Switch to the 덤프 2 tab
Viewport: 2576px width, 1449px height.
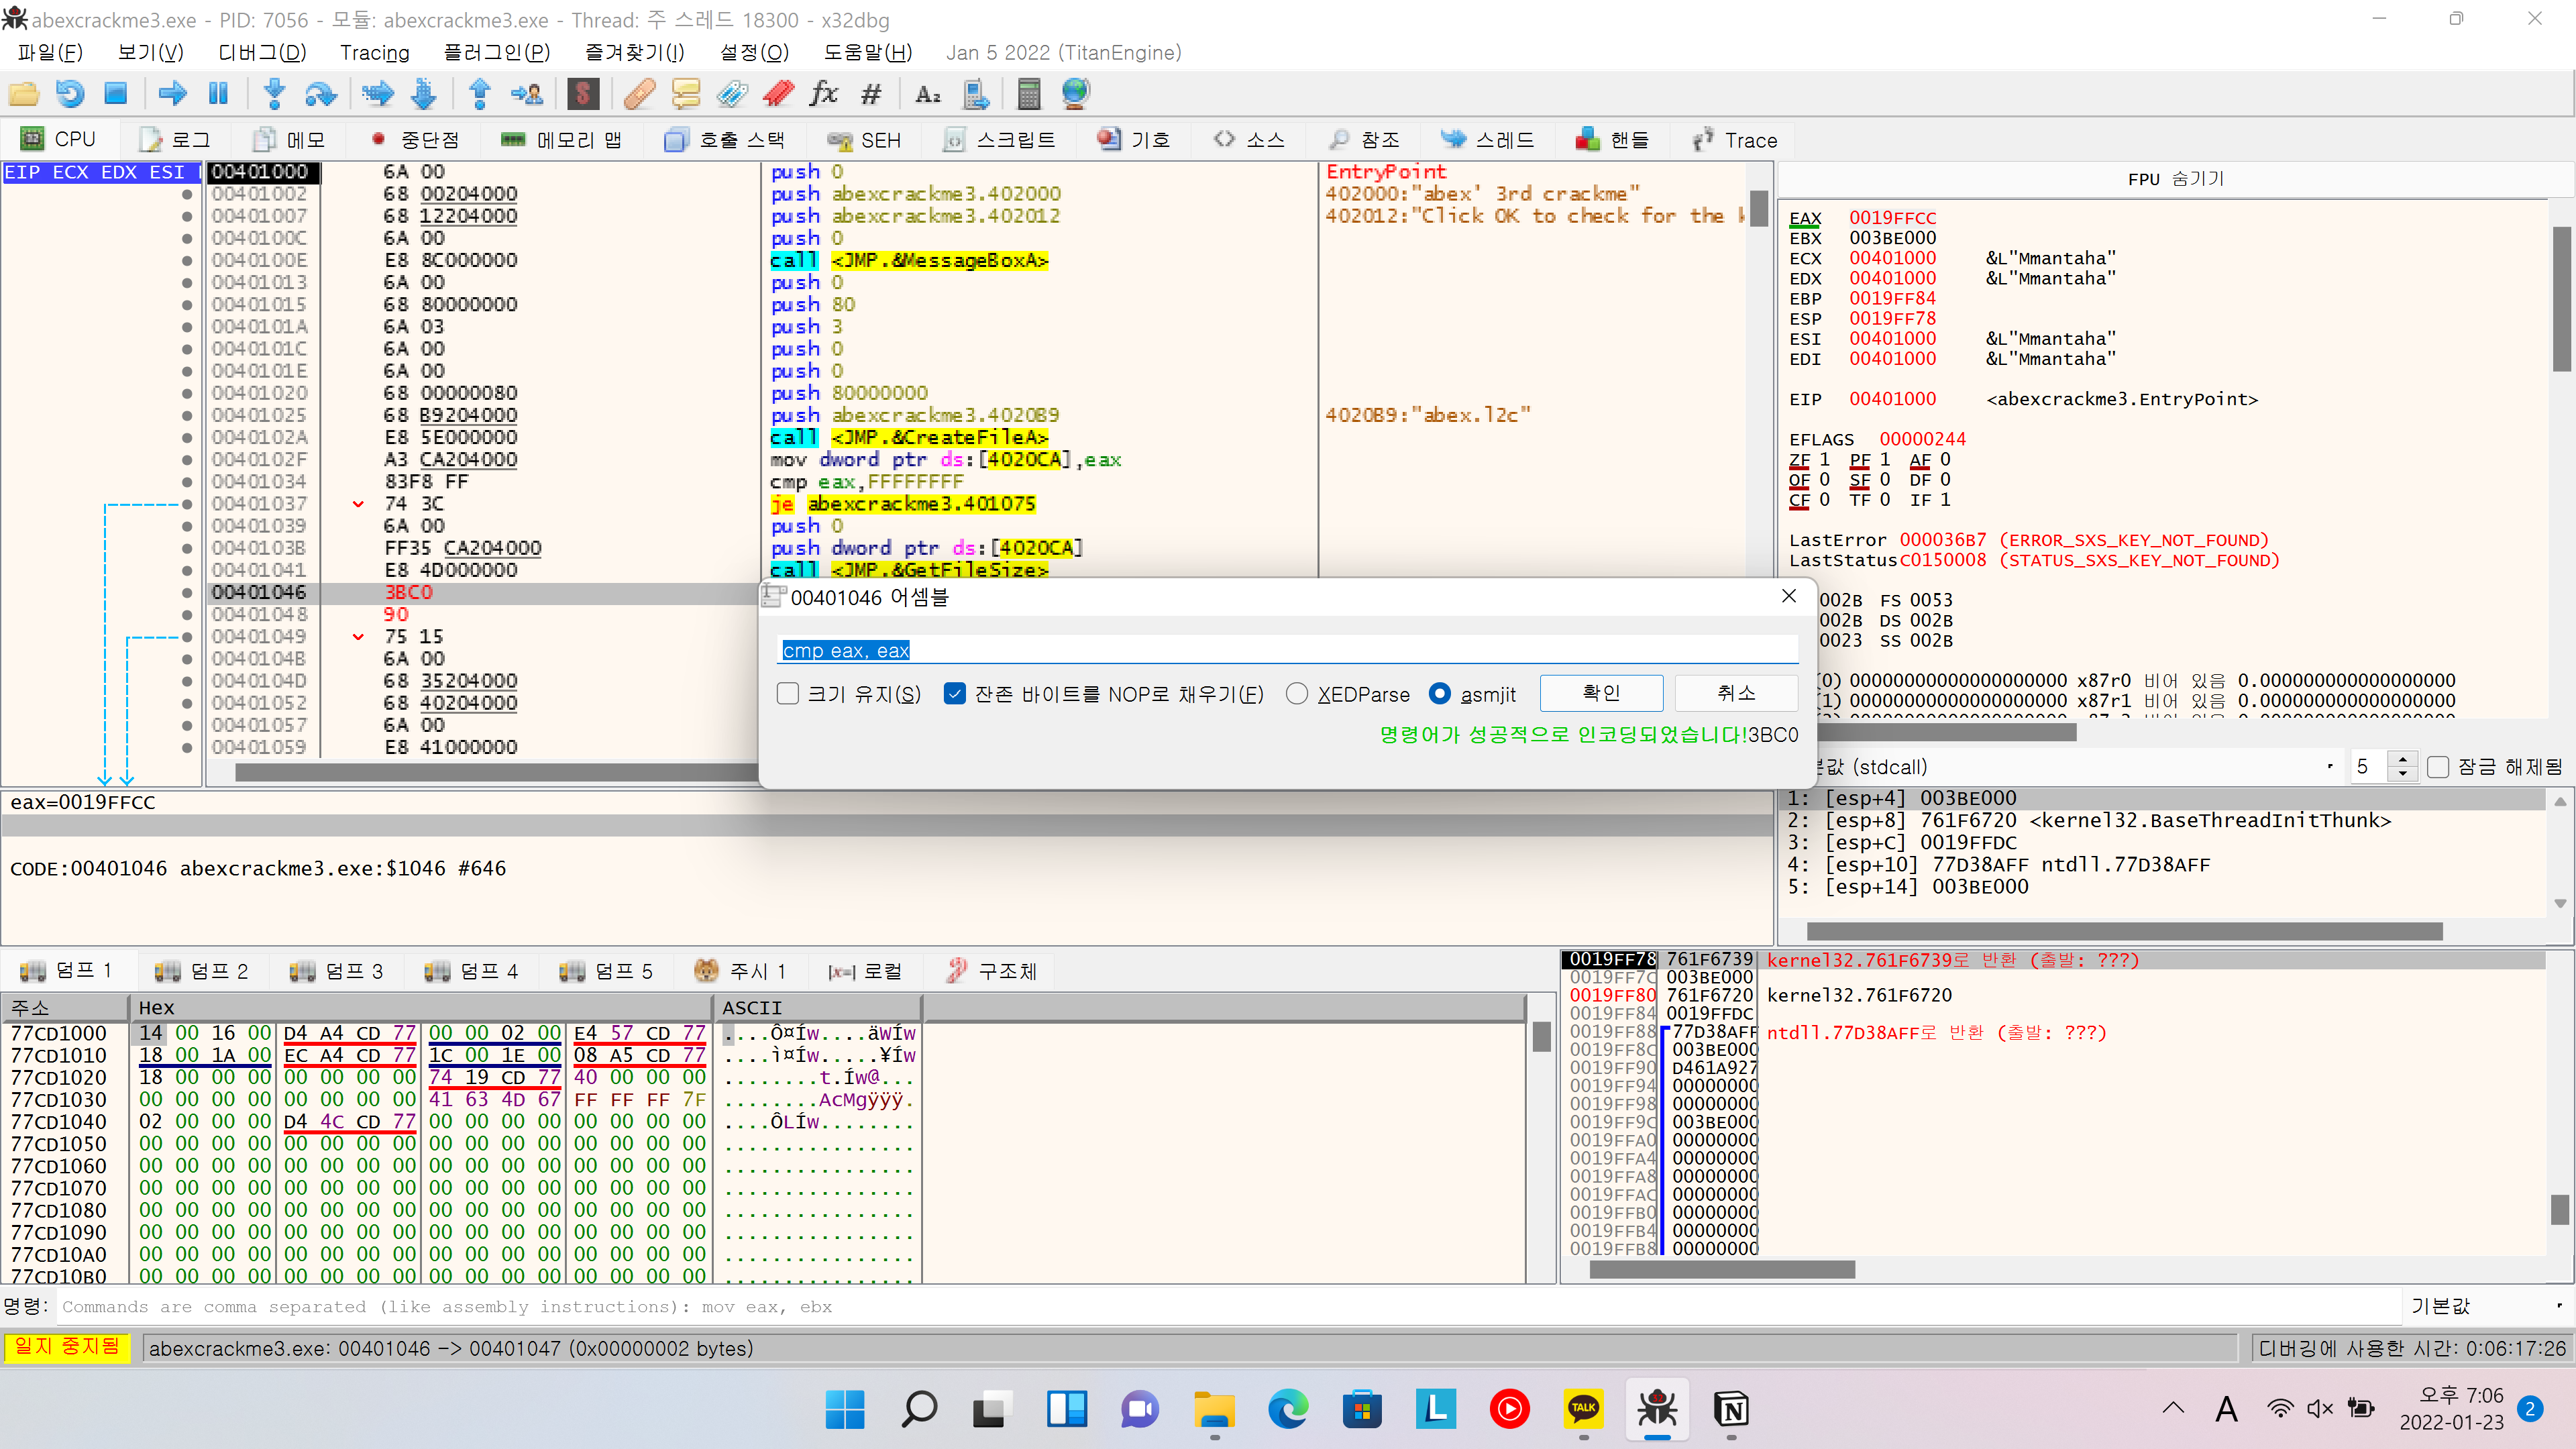click(x=202, y=970)
